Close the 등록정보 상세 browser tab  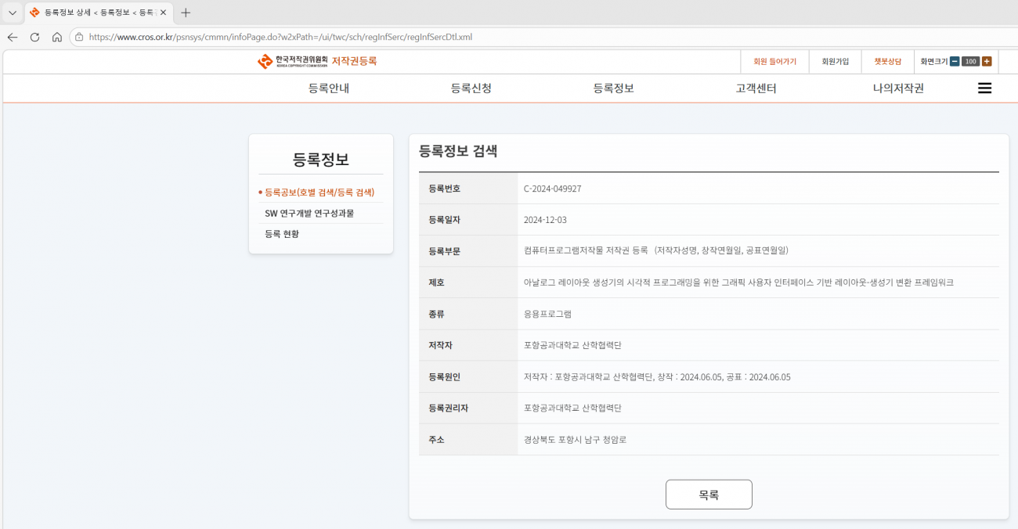tap(163, 13)
